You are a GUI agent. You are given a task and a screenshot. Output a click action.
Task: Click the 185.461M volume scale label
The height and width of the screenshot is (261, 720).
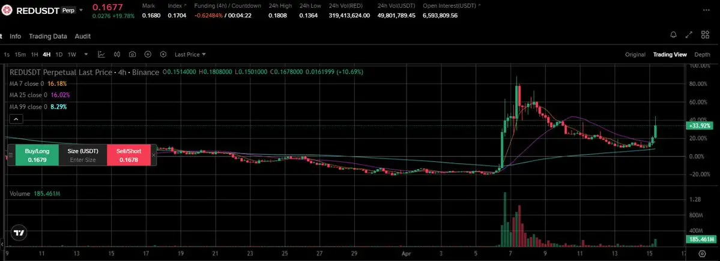tap(700, 239)
